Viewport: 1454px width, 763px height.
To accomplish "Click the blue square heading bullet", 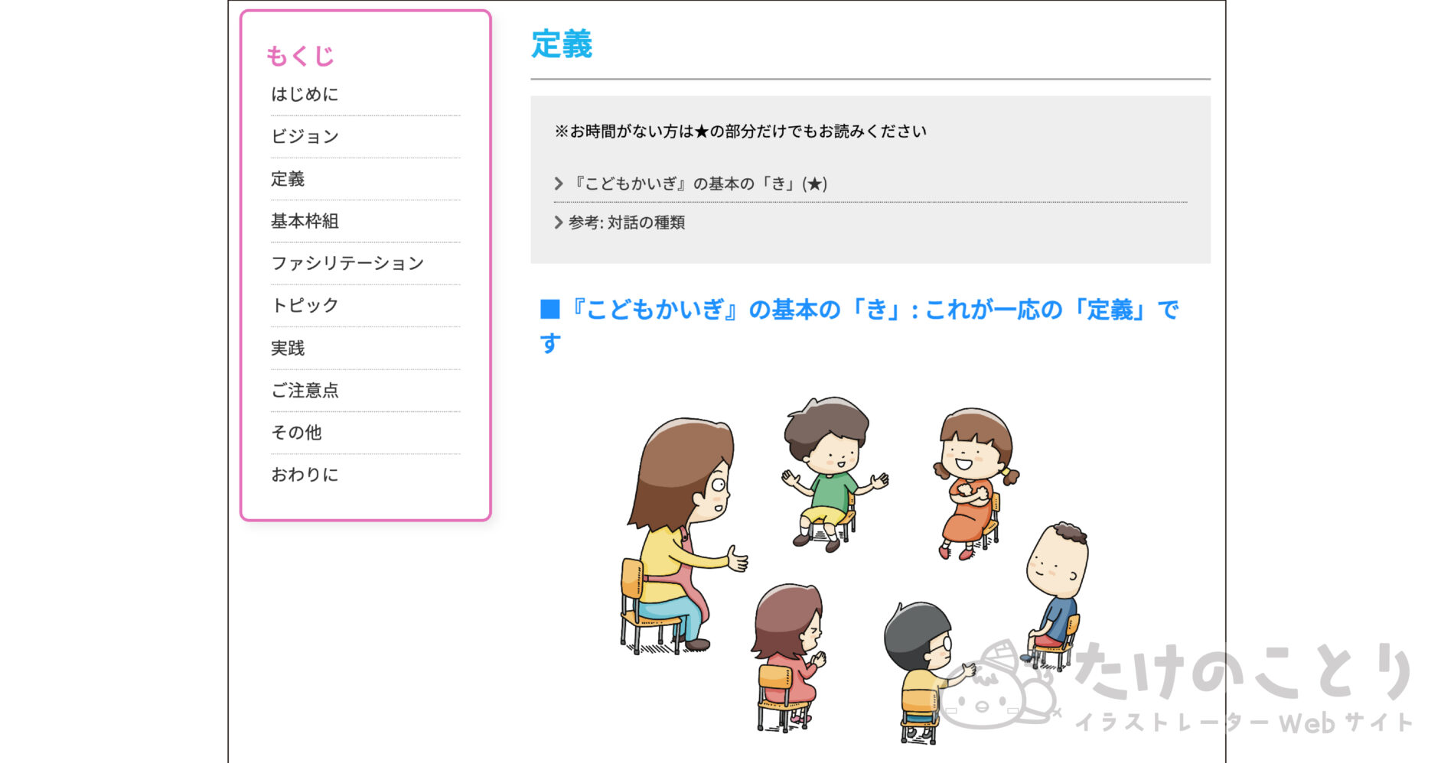I will point(550,310).
